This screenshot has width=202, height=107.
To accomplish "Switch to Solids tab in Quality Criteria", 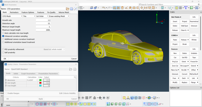I will [16, 74].
